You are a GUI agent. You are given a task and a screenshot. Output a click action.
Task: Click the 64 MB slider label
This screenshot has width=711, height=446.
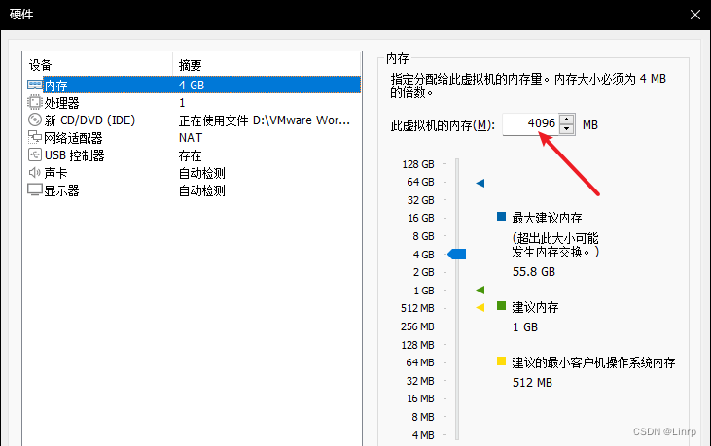[420, 362]
